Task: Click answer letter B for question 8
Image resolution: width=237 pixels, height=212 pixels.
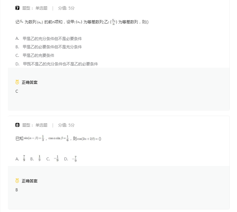Action: (x=17, y=190)
